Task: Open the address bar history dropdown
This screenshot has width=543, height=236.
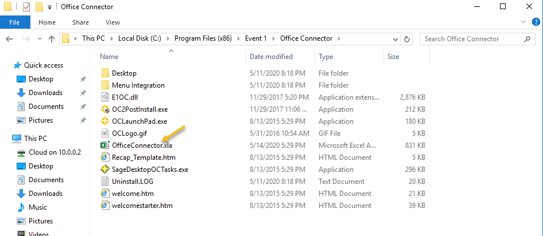Action: (x=395, y=39)
